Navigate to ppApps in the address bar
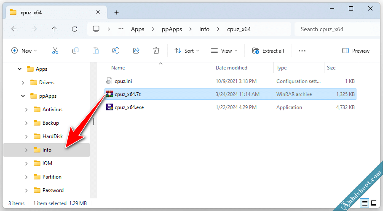This screenshot has width=383, height=211. [x=172, y=29]
